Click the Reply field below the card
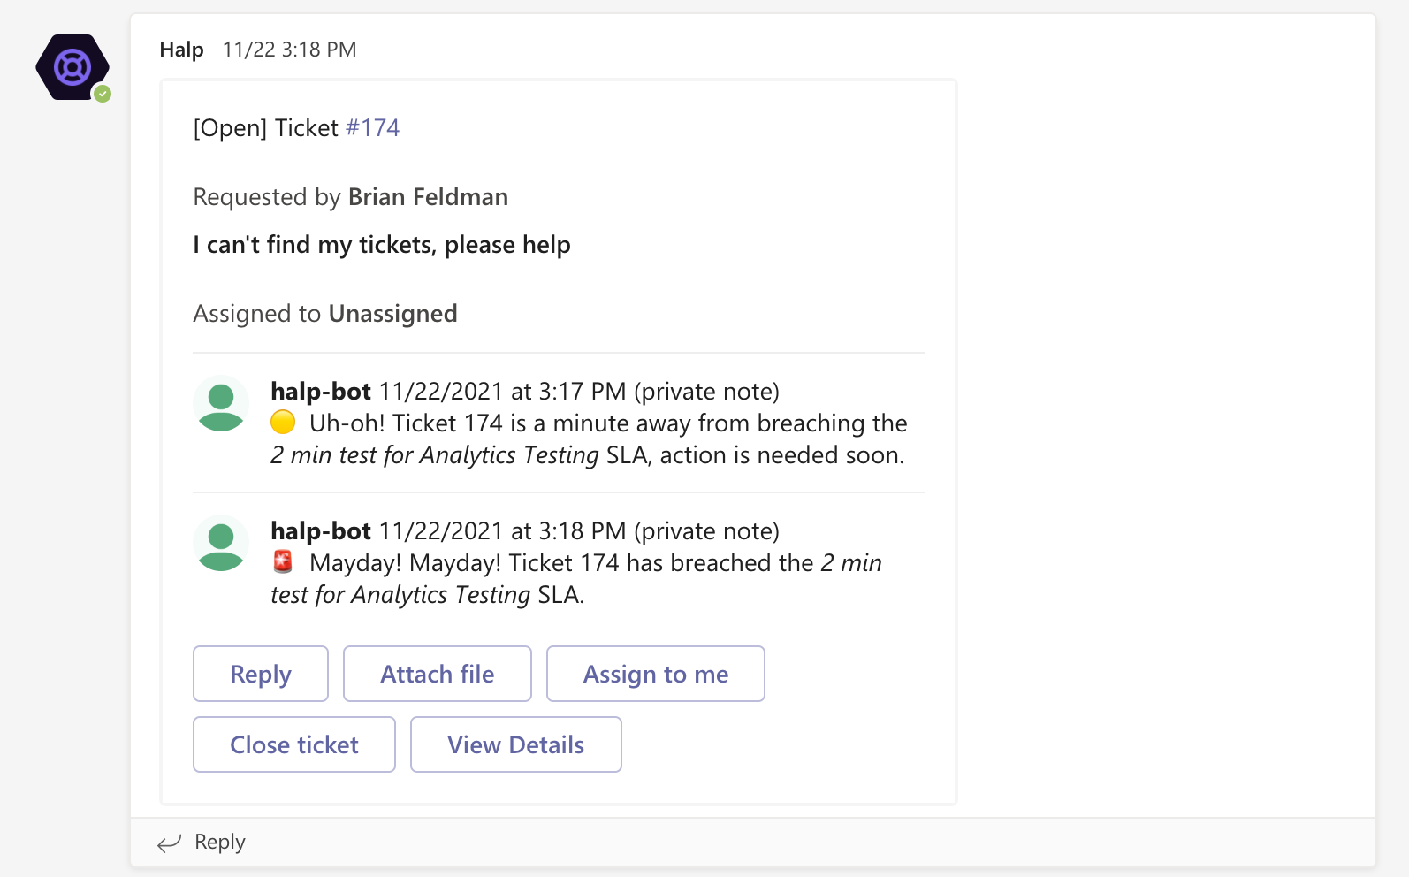Image resolution: width=1409 pixels, height=877 pixels. coord(753,843)
